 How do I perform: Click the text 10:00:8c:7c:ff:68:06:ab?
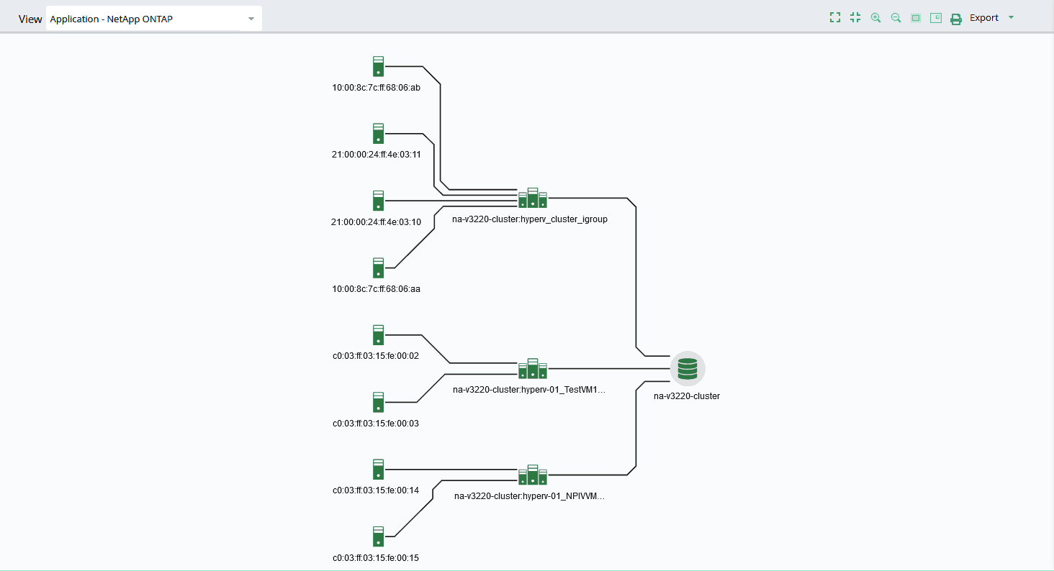pyautogui.click(x=376, y=88)
